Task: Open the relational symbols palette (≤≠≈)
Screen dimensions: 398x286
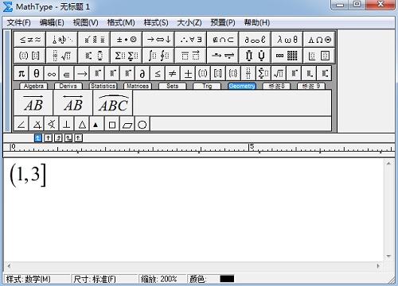Action: point(29,40)
